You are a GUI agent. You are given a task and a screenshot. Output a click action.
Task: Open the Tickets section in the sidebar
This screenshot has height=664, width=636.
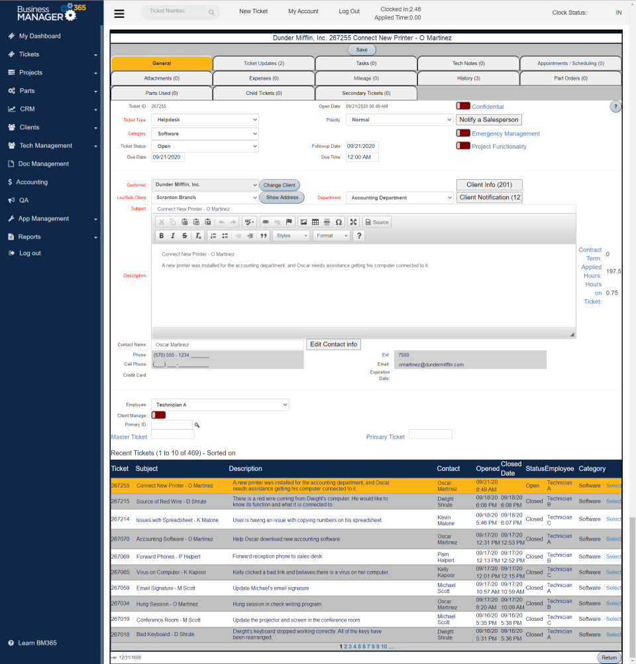pos(29,54)
